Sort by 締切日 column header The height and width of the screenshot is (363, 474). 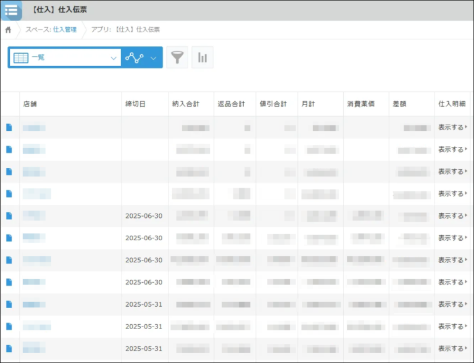[135, 104]
